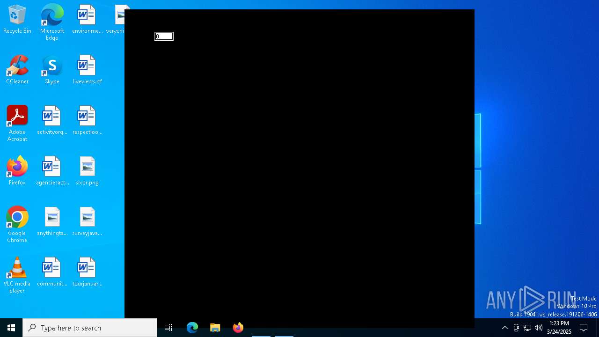The image size is (599, 337).
Task: Select the Google Chrome desktop shortcut
Action: click(x=17, y=225)
